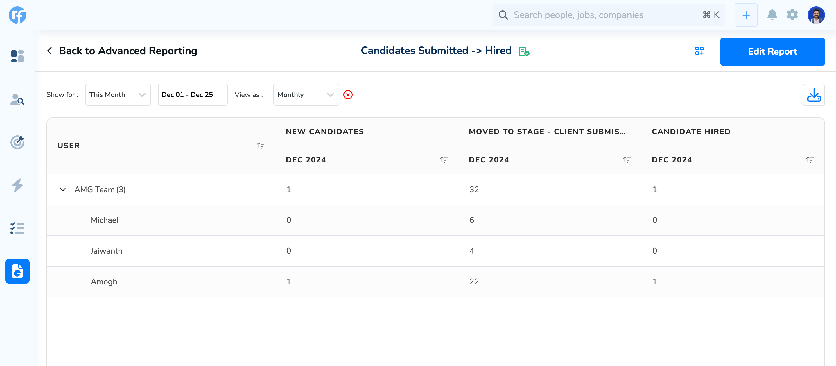This screenshot has height=366, width=836.
Task: Sort the User column
Action: (x=261, y=145)
